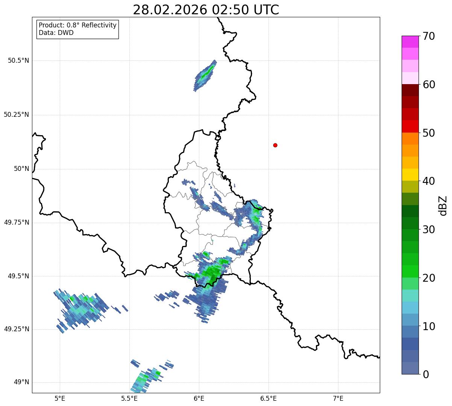The image size is (452, 406).
Task: Click the bright red 50 dBZ swatch
Action: (x=410, y=126)
